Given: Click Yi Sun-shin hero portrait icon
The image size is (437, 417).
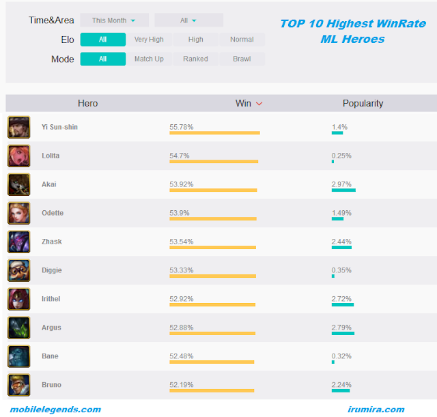Looking at the screenshot, I should pyautogui.click(x=19, y=128).
